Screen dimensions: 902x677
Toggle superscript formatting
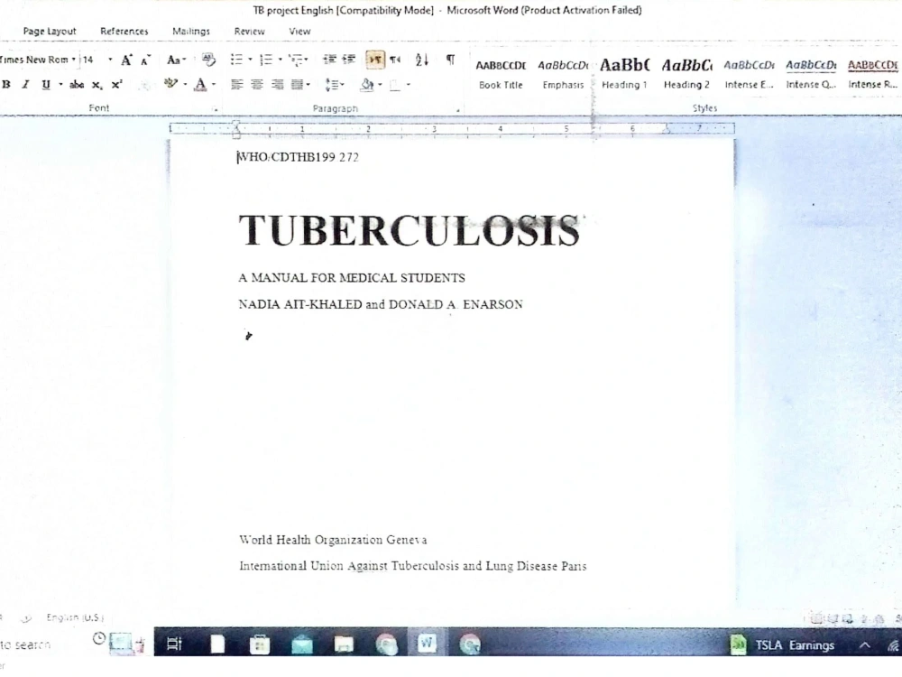pyautogui.click(x=116, y=85)
